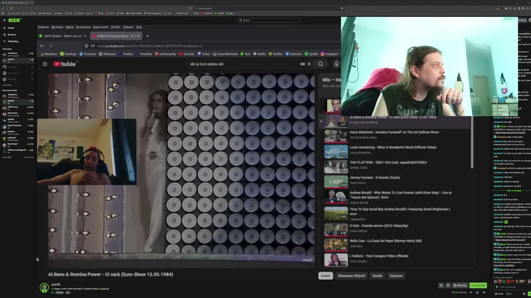
Task: Click the report warning triangle icon
Action: 477,293
